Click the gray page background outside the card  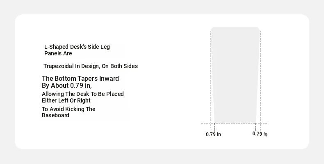(162, 7)
